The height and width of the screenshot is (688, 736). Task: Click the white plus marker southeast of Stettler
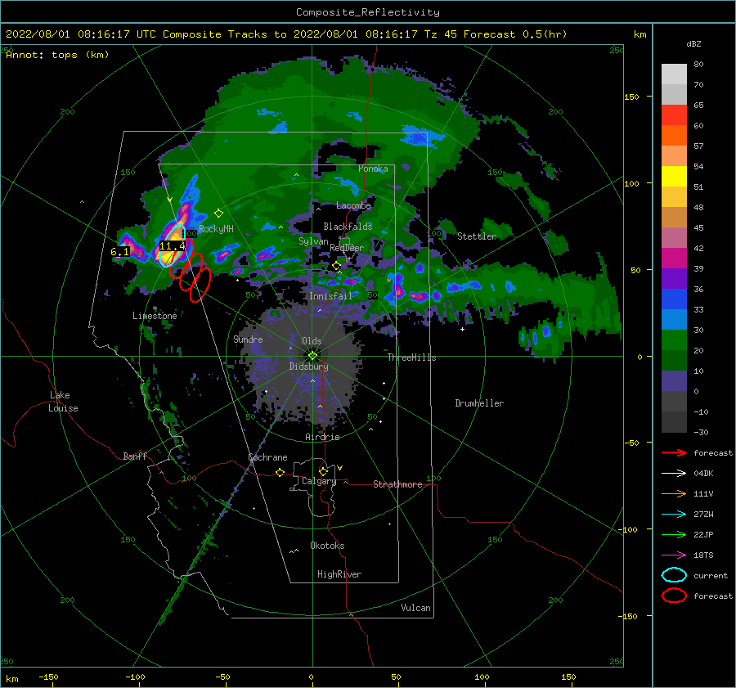(462, 329)
